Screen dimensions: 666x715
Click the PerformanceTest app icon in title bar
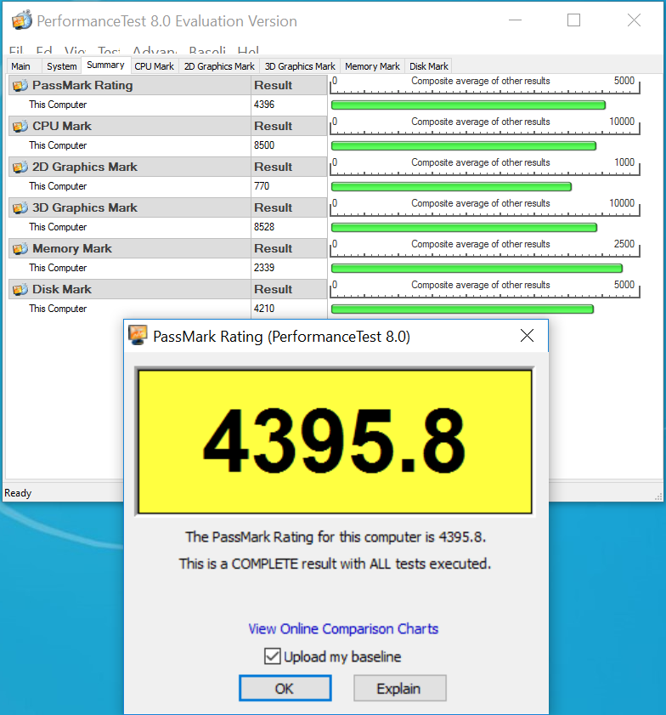click(x=22, y=20)
